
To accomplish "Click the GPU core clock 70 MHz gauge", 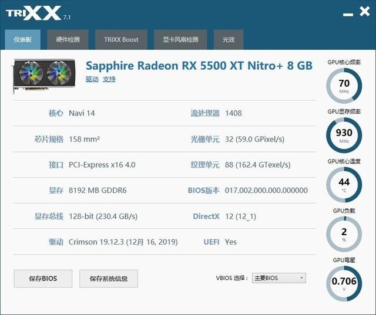I will (344, 86).
